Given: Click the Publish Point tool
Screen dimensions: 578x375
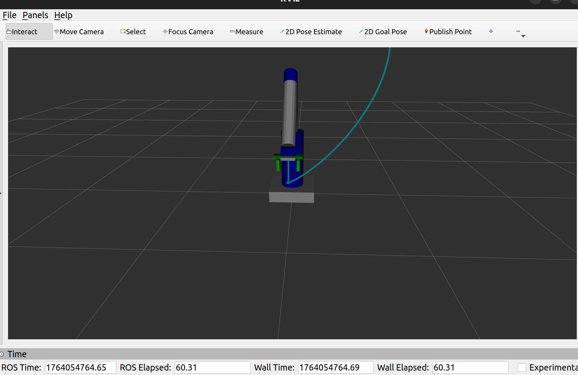Looking at the screenshot, I should coord(448,32).
